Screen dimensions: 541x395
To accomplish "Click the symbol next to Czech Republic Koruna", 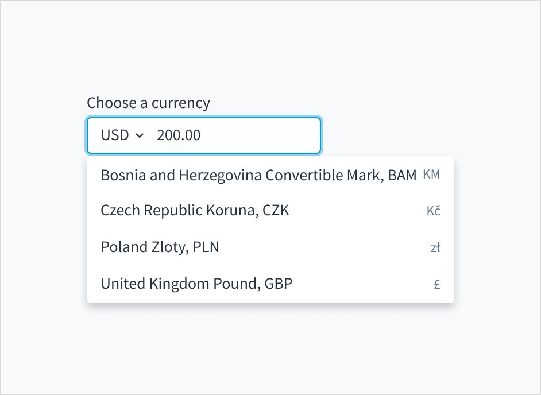I will coord(434,210).
